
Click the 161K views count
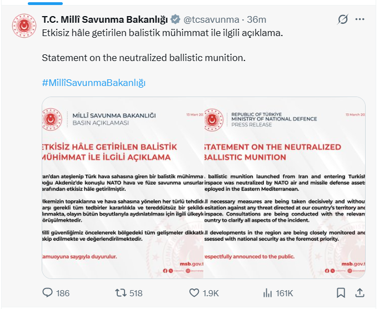(284, 293)
